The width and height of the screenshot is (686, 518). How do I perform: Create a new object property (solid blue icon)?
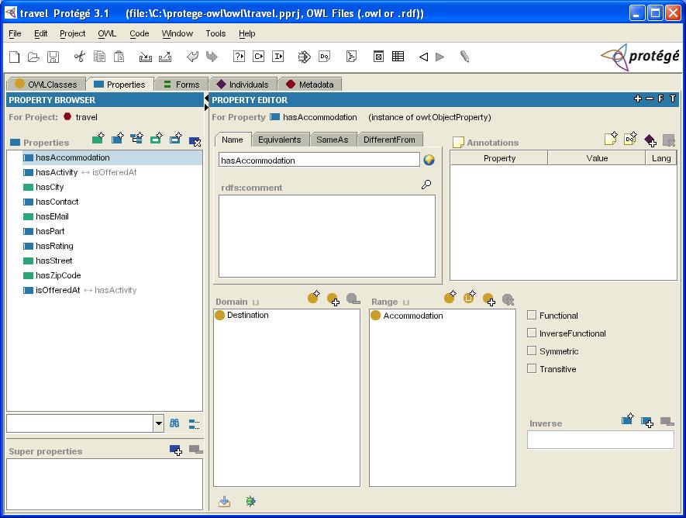[x=117, y=139]
